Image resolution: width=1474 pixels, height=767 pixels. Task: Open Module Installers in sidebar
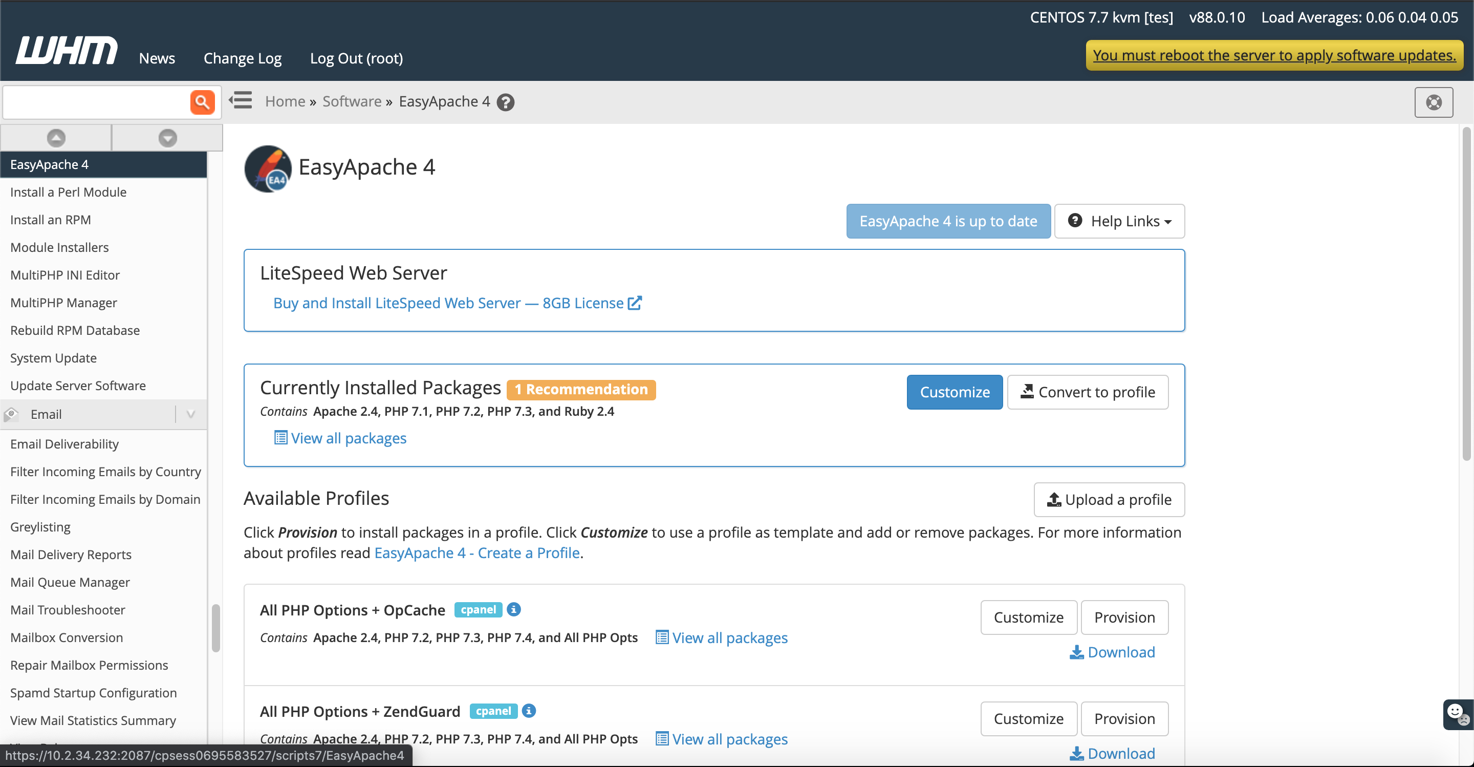click(x=59, y=247)
